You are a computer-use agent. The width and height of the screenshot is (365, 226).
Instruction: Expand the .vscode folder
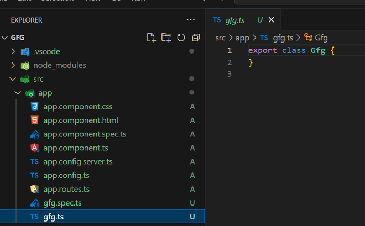pos(13,51)
